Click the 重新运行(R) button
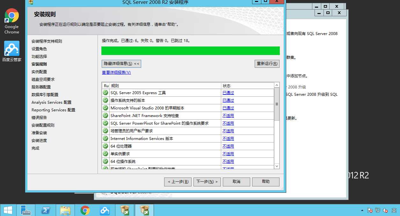 point(267,64)
